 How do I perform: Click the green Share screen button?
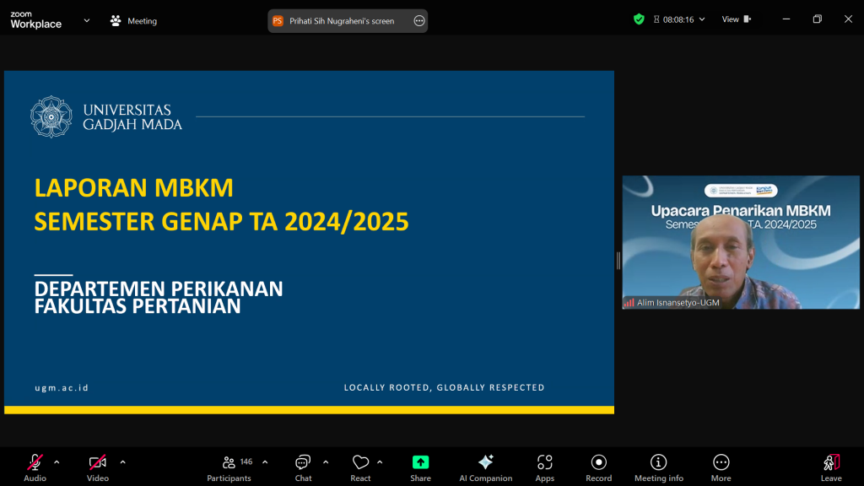click(420, 467)
